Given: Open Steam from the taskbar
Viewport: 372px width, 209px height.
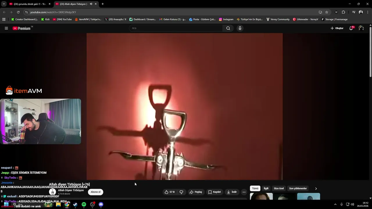Looking at the screenshot, I should click(75, 204).
